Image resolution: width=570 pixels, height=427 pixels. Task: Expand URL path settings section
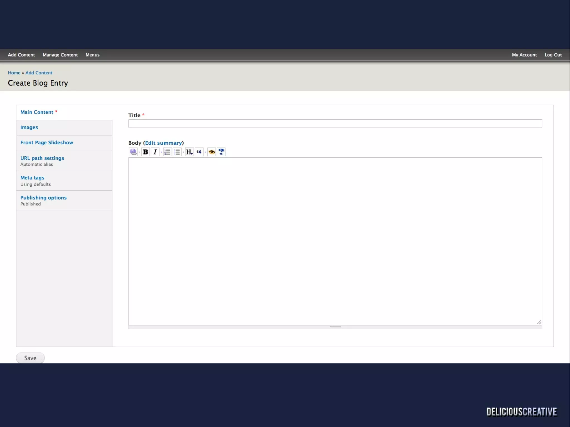click(42, 158)
